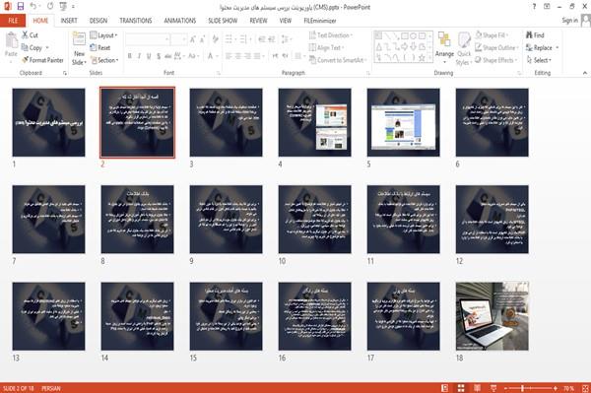591x393 pixels.
Task: Open Shape Fill dropdown
Action: pos(492,35)
